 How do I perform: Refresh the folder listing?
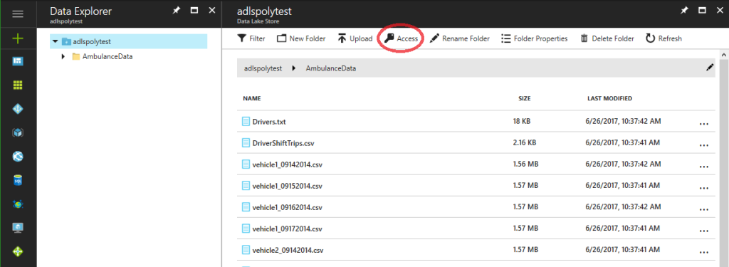point(664,38)
